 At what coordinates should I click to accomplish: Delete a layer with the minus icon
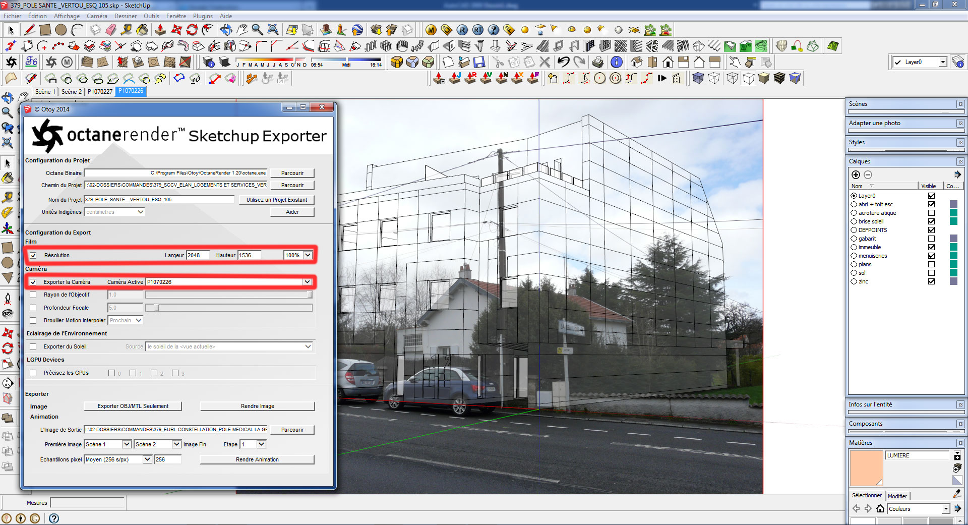pyautogui.click(x=868, y=174)
